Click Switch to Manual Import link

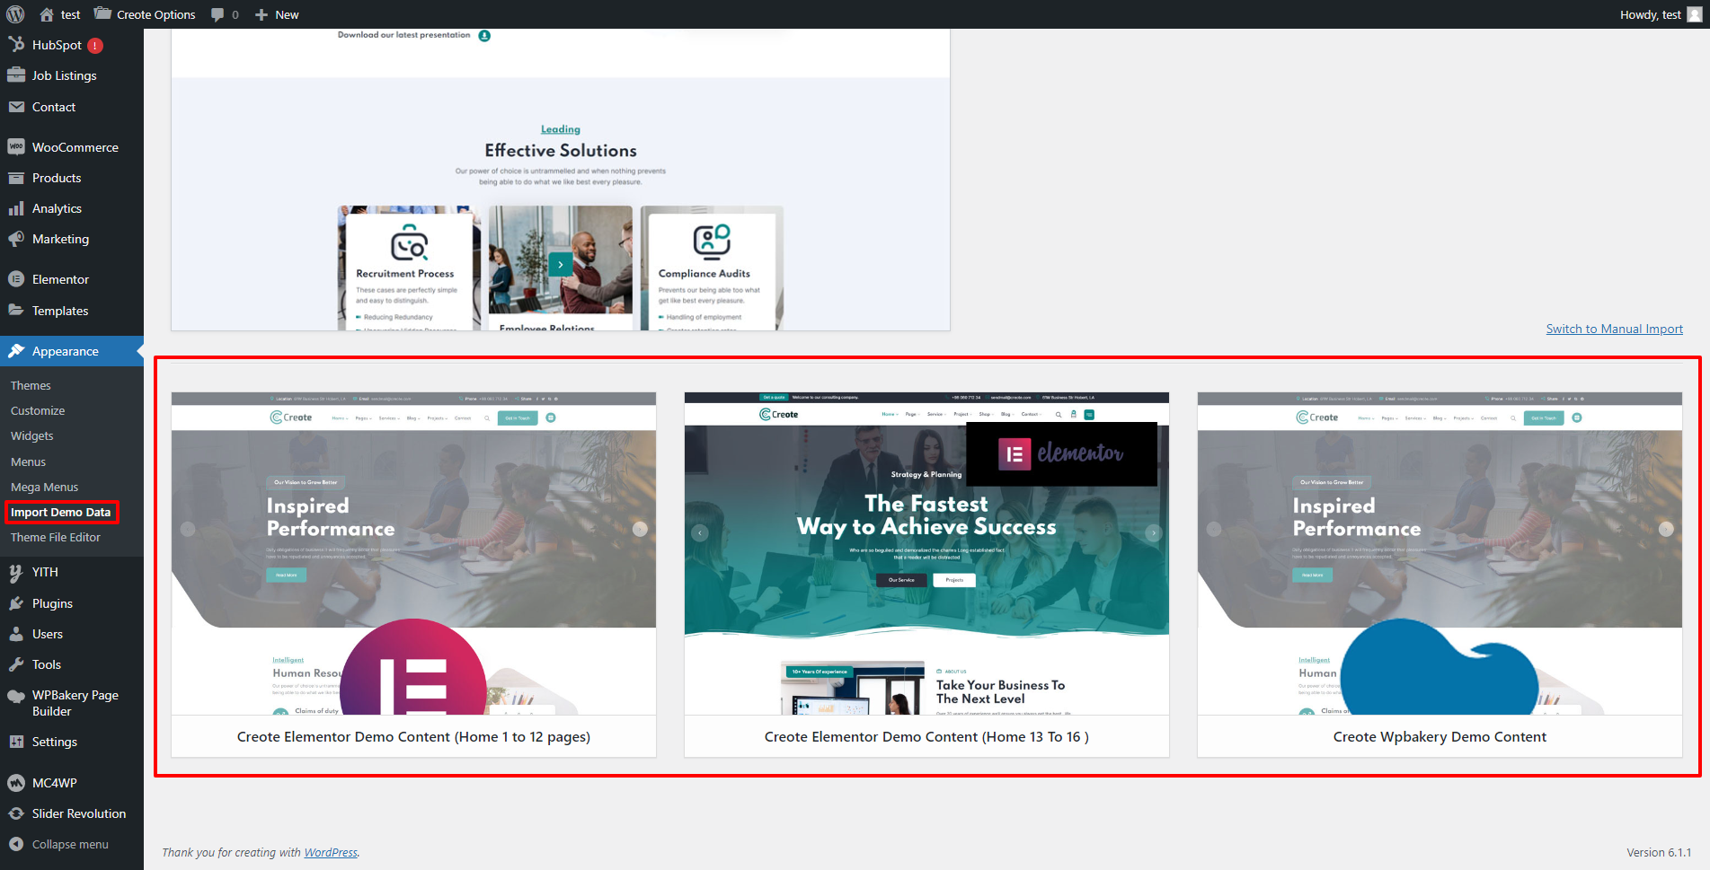click(x=1614, y=329)
